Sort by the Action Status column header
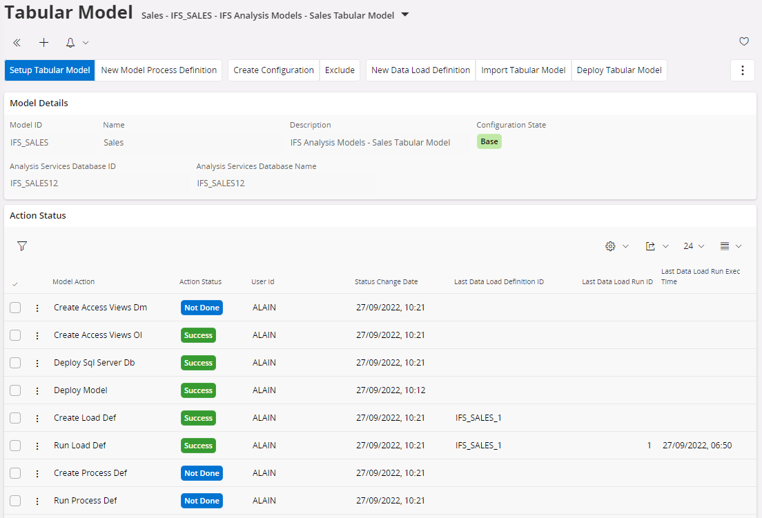The height and width of the screenshot is (518, 762). pos(200,281)
